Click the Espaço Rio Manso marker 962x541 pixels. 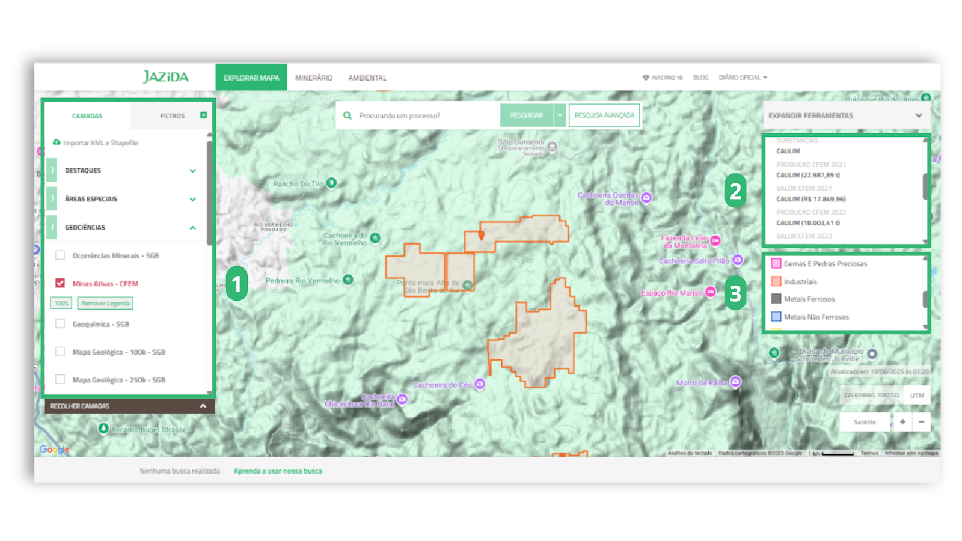(x=711, y=292)
